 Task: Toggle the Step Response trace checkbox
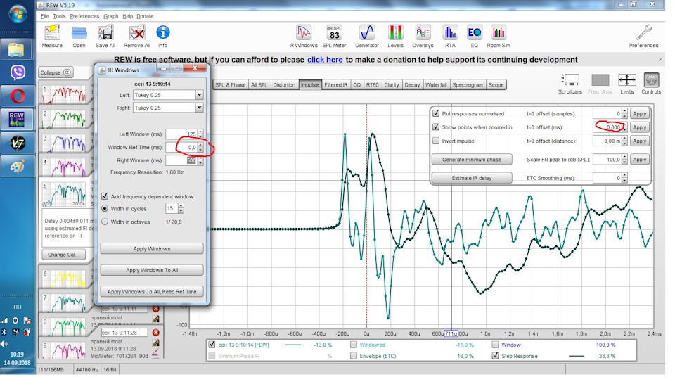(x=495, y=356)
